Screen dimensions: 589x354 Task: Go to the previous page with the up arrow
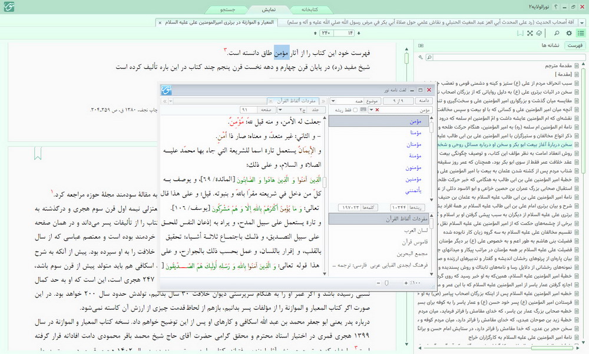[315, 33]
